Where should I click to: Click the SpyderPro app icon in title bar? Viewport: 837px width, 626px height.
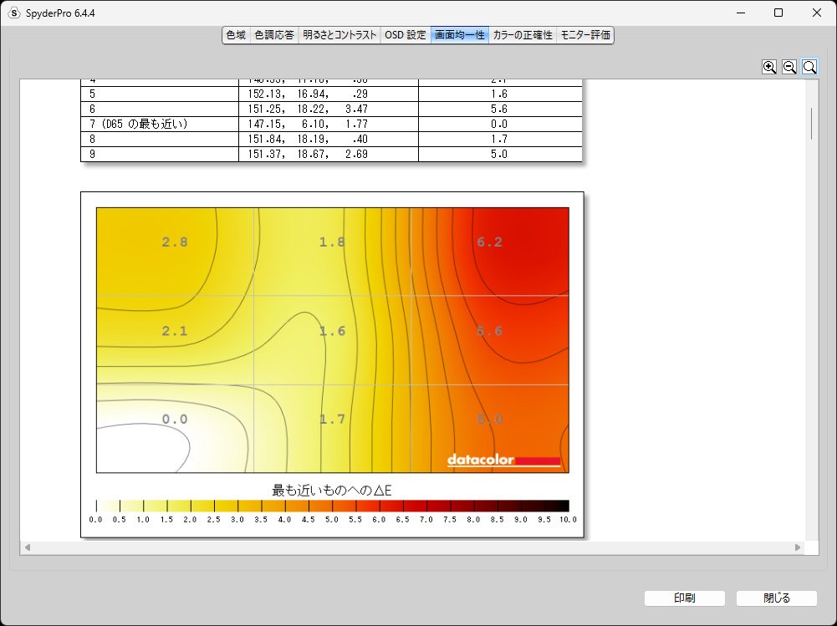tap(14, 13)
